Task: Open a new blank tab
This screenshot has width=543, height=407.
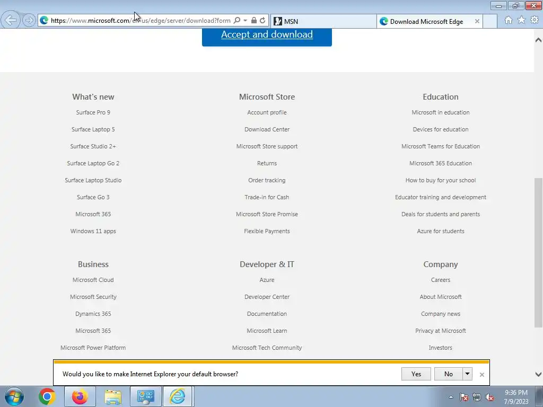Action: click(489, 21)
